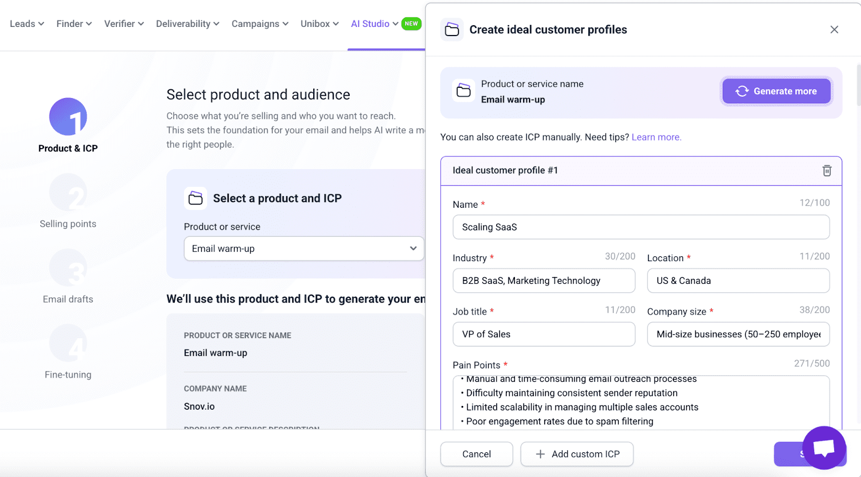Expand the Product or service dropdown
This screenshot has width=861, height=477.
304,249
